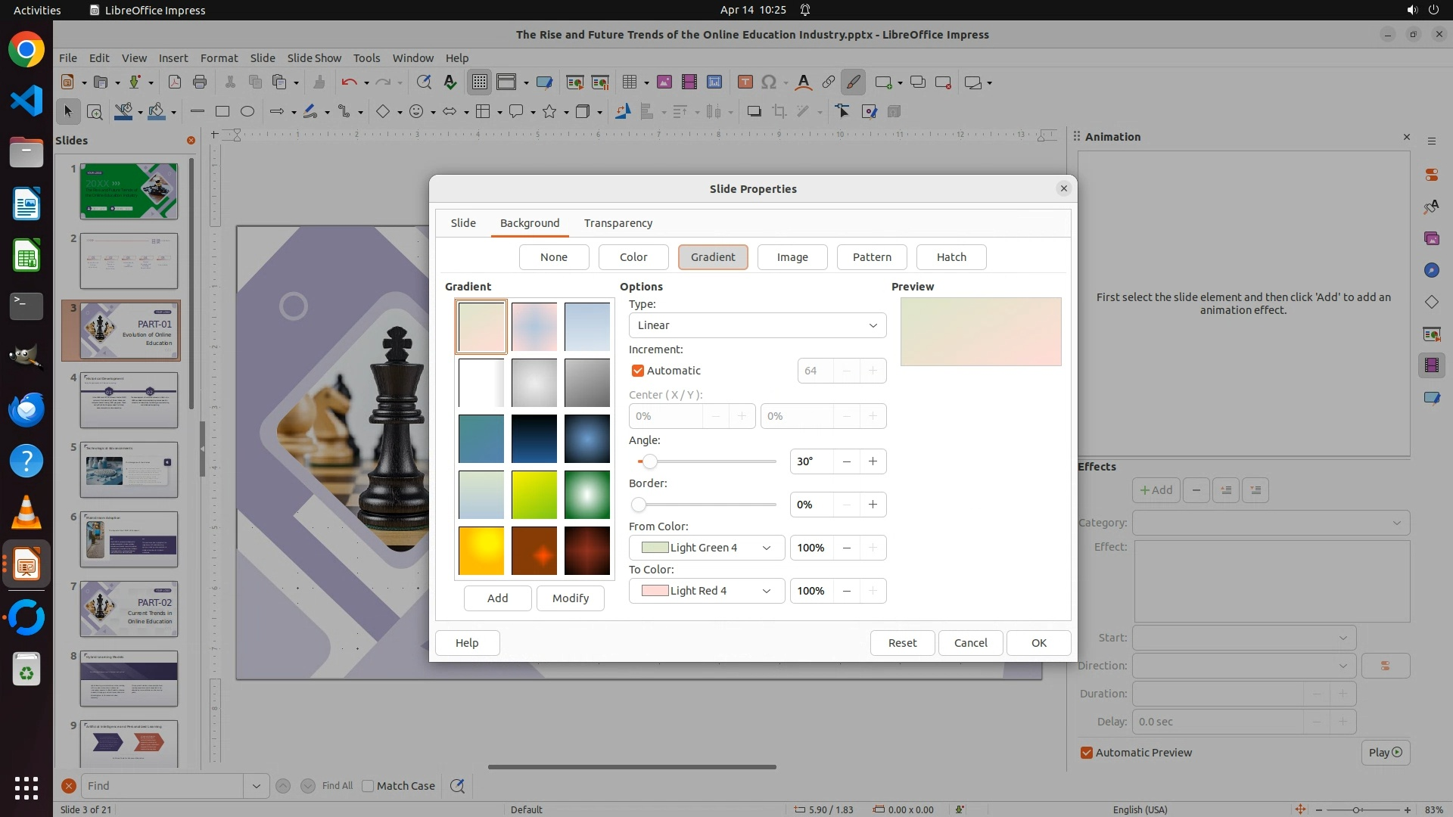Click the Export as PDF toolbar icon
The image size is (1453, 817).
click(x=174, y=82)
